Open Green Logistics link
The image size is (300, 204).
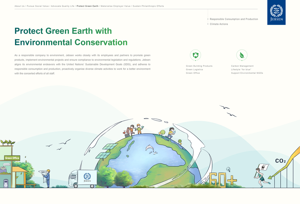pyautogui.click(x=194, y=70)
